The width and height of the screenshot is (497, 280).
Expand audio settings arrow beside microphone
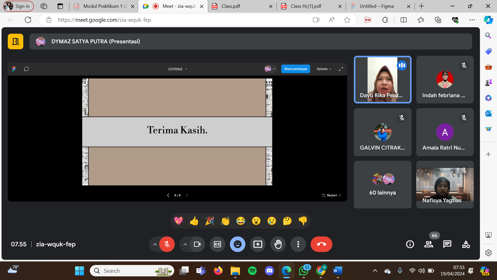[x=155, y=244]
